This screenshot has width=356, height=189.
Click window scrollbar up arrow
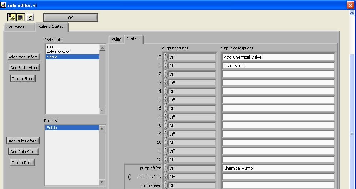352,13
